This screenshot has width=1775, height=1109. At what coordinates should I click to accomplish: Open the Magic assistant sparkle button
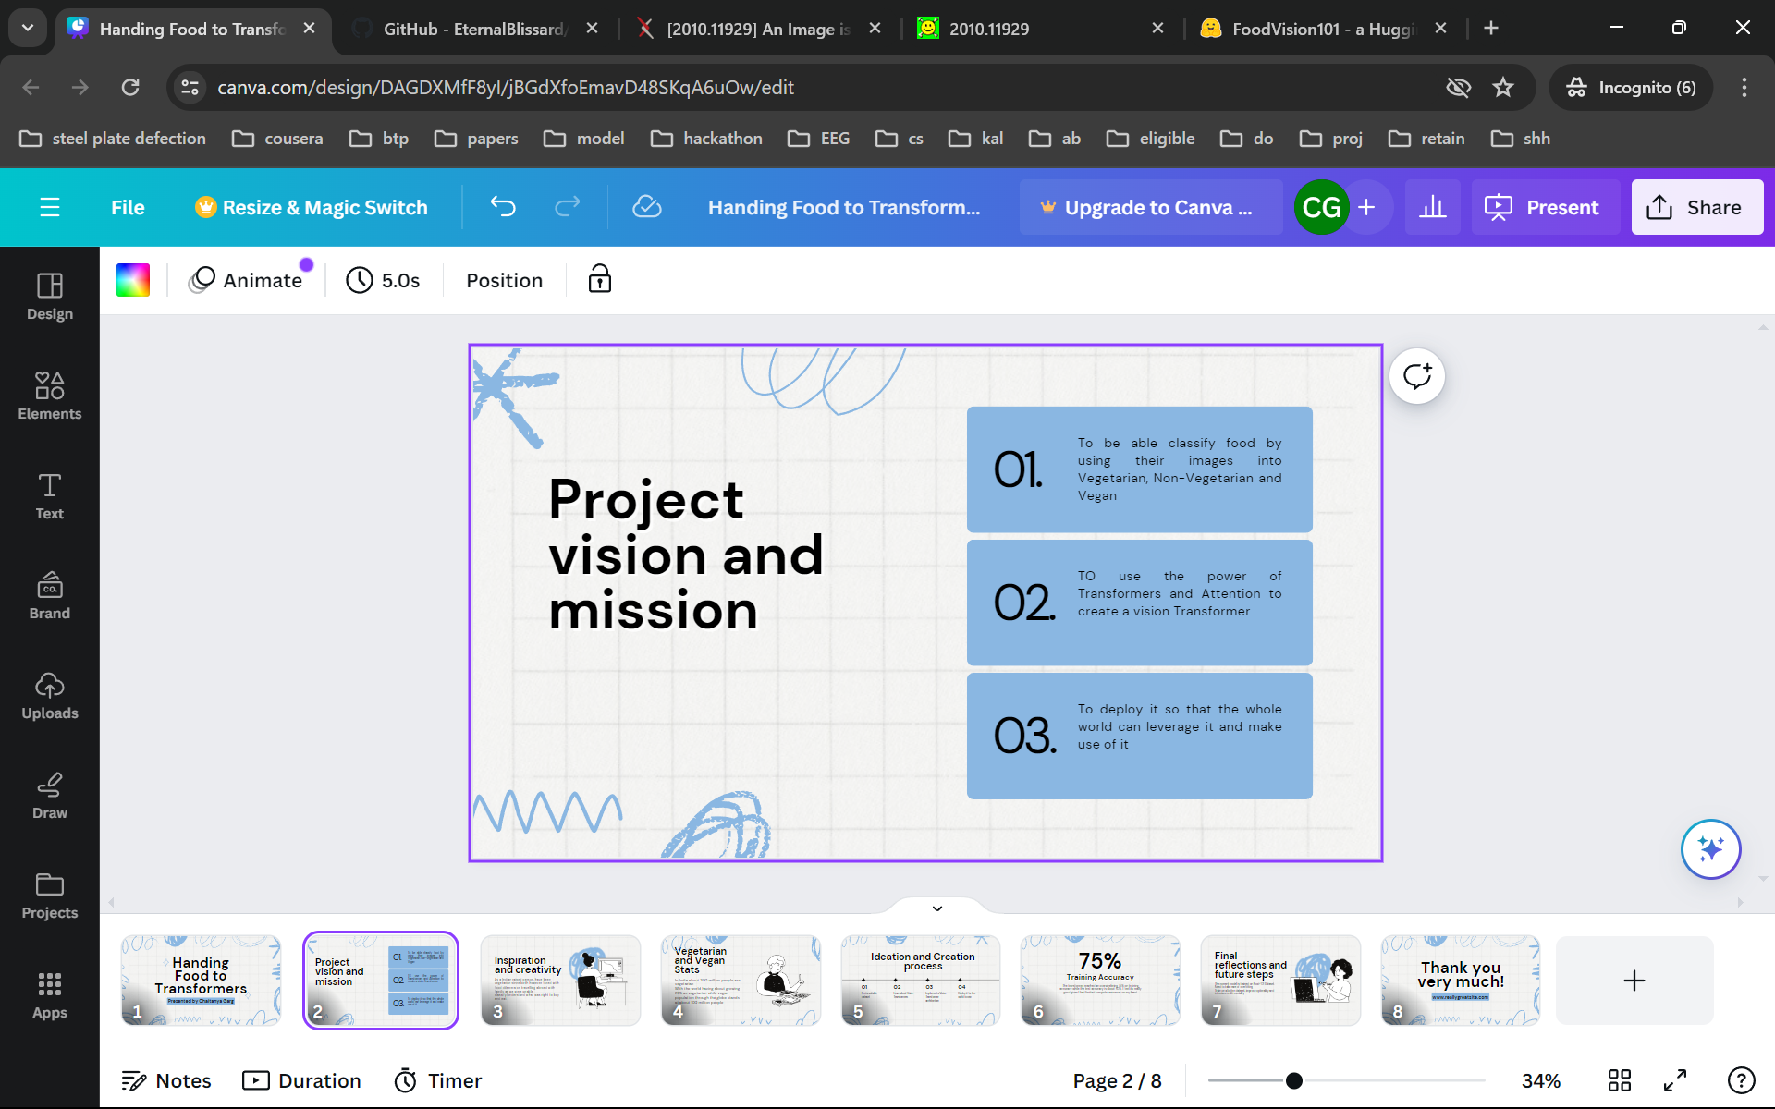coord(1709,848)
